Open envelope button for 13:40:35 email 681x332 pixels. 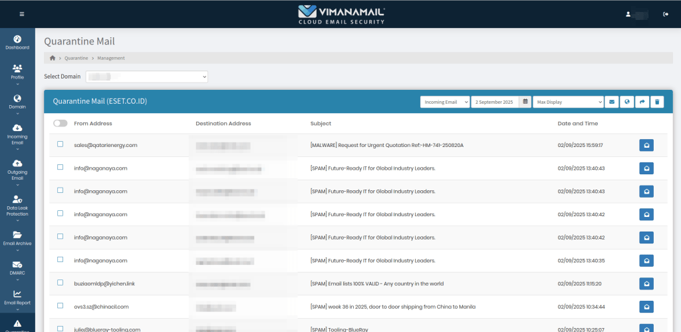point(646,261)
